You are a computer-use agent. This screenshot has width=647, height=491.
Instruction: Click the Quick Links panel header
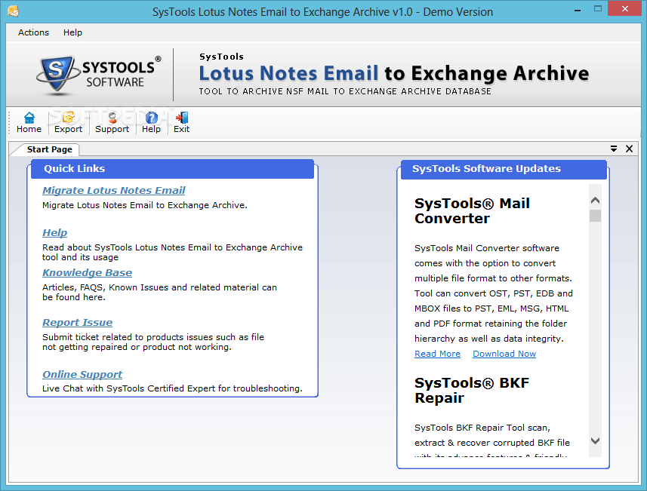172,169
